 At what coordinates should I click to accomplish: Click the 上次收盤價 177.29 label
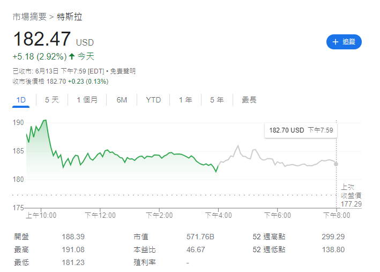coord(351,195)
